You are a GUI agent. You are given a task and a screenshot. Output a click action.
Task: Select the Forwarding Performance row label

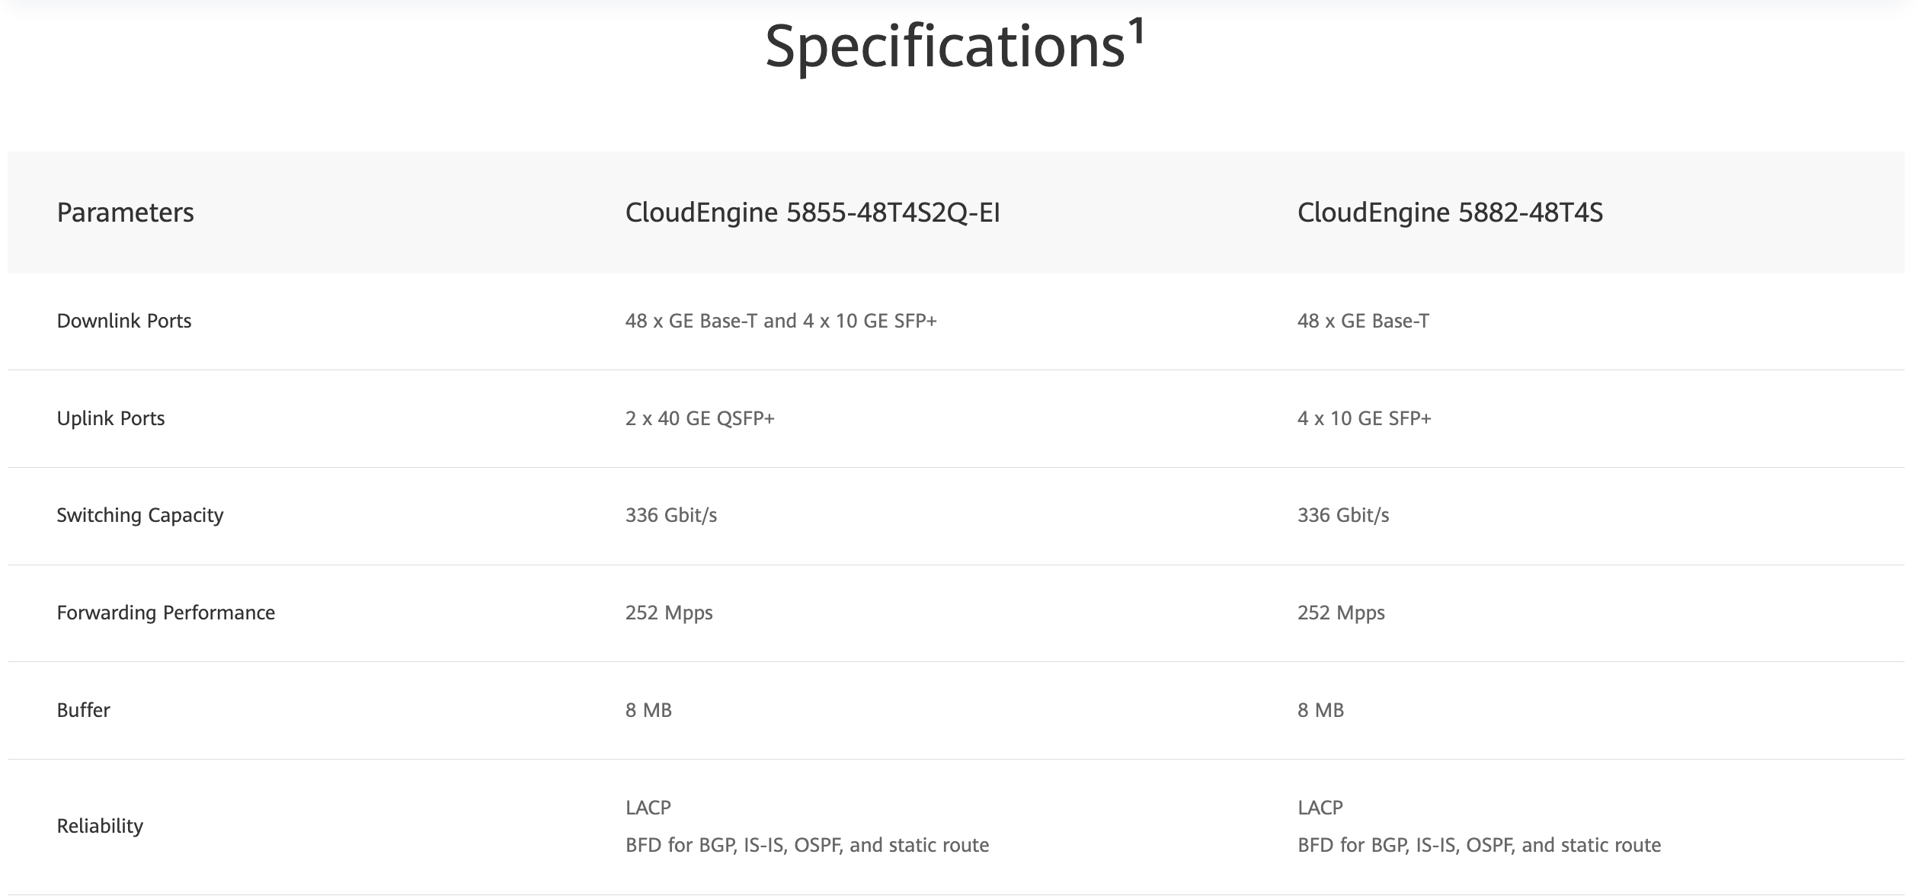(x=165, y=613)
